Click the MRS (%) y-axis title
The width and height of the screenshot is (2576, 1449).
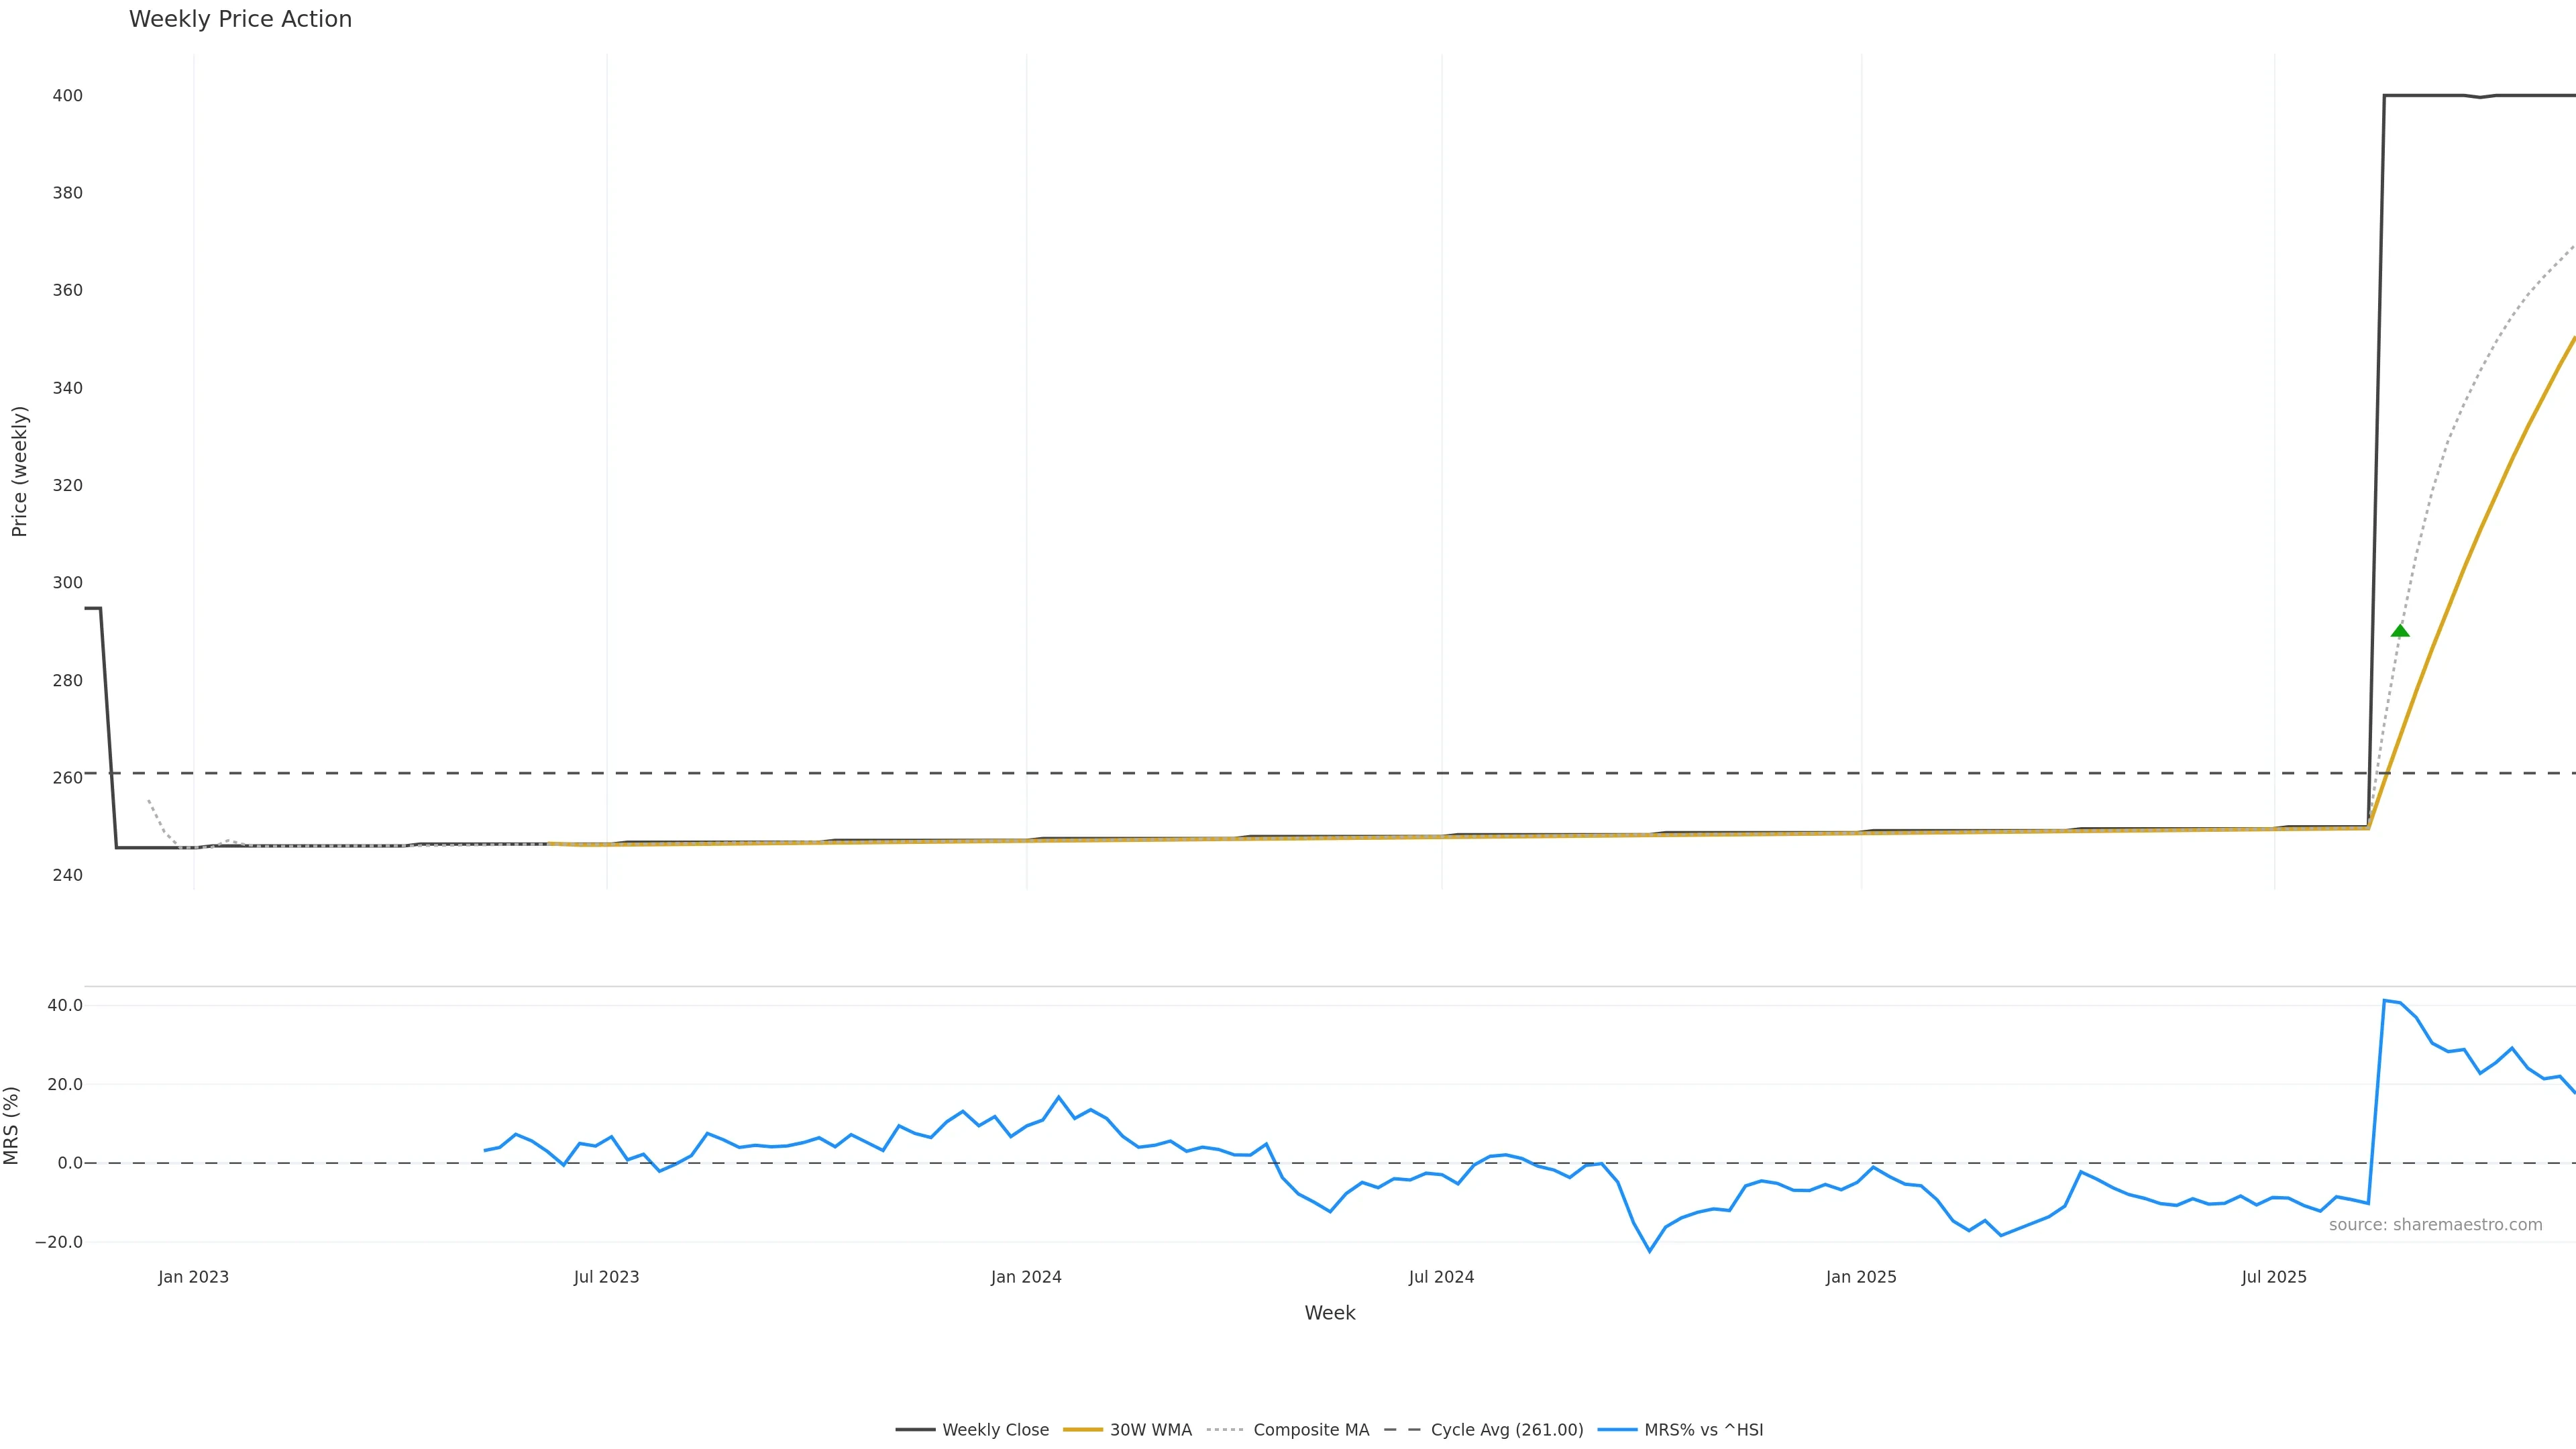point(12,1125)
